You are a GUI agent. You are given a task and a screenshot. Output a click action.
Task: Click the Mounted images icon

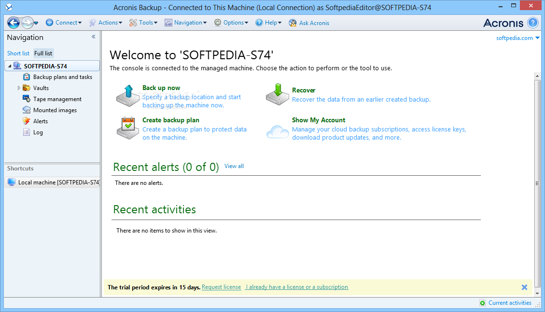point(27,110)
